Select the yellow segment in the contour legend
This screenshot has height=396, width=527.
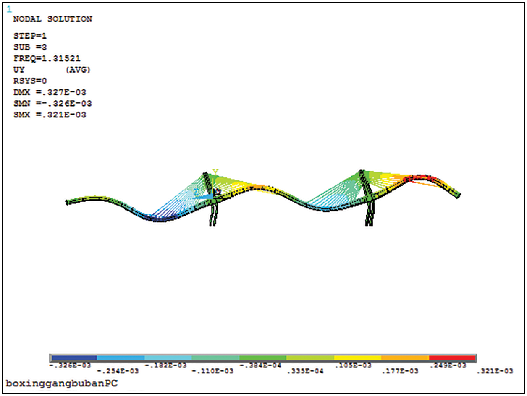[x=357, y=358]
